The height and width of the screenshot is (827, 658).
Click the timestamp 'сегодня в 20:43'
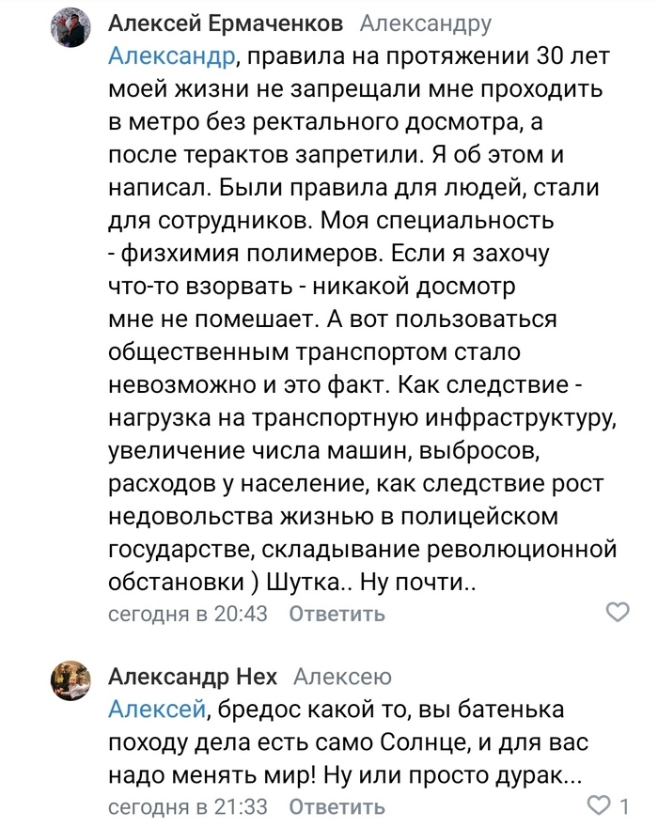tap(188, 614)
